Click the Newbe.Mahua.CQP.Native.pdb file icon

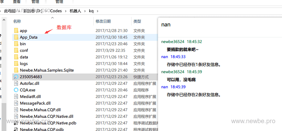tap(16, 123)
